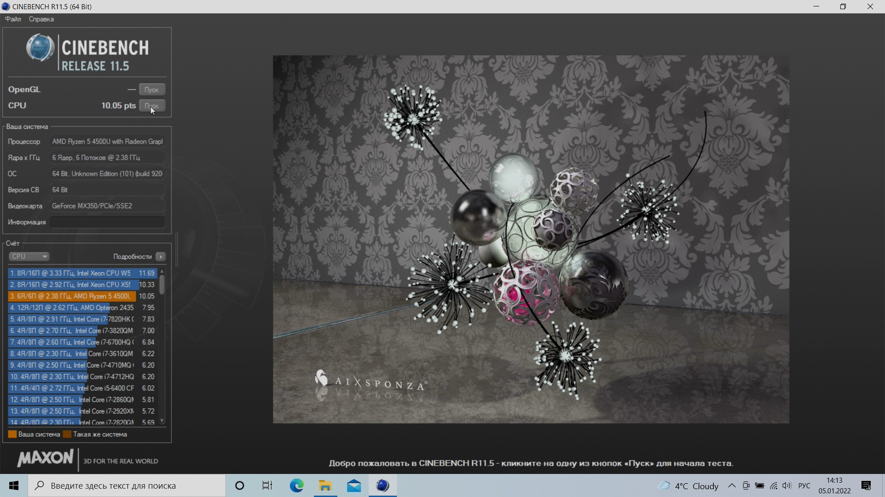Select ranking row Intel Core i7-2920XM
This screenshot has width=885, height=497.
point(83,411)
